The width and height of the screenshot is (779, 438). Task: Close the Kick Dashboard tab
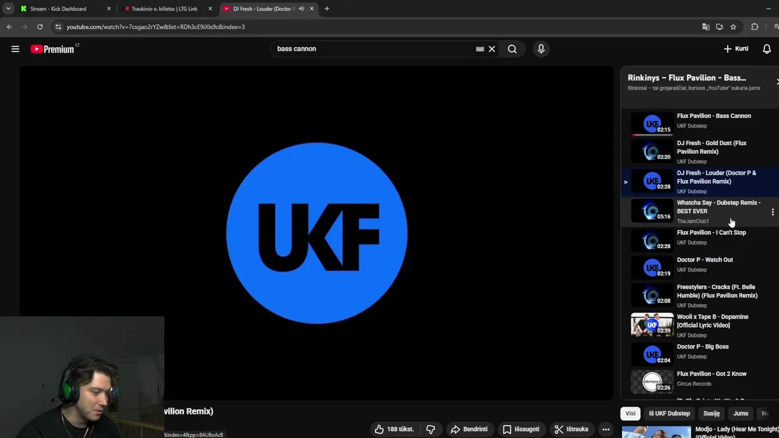coord(109,9)
